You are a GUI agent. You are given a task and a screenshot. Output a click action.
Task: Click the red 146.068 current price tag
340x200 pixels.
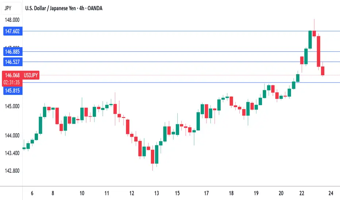(12, 75)
